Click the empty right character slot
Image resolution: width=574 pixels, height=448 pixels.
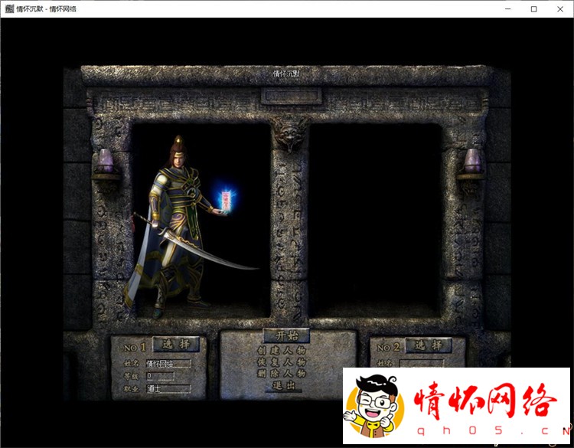tap(375, 218)
